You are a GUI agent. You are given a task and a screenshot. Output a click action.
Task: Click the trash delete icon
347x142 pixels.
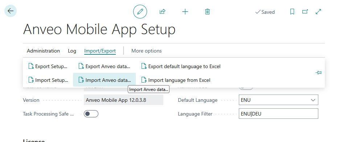click(207, 12)
